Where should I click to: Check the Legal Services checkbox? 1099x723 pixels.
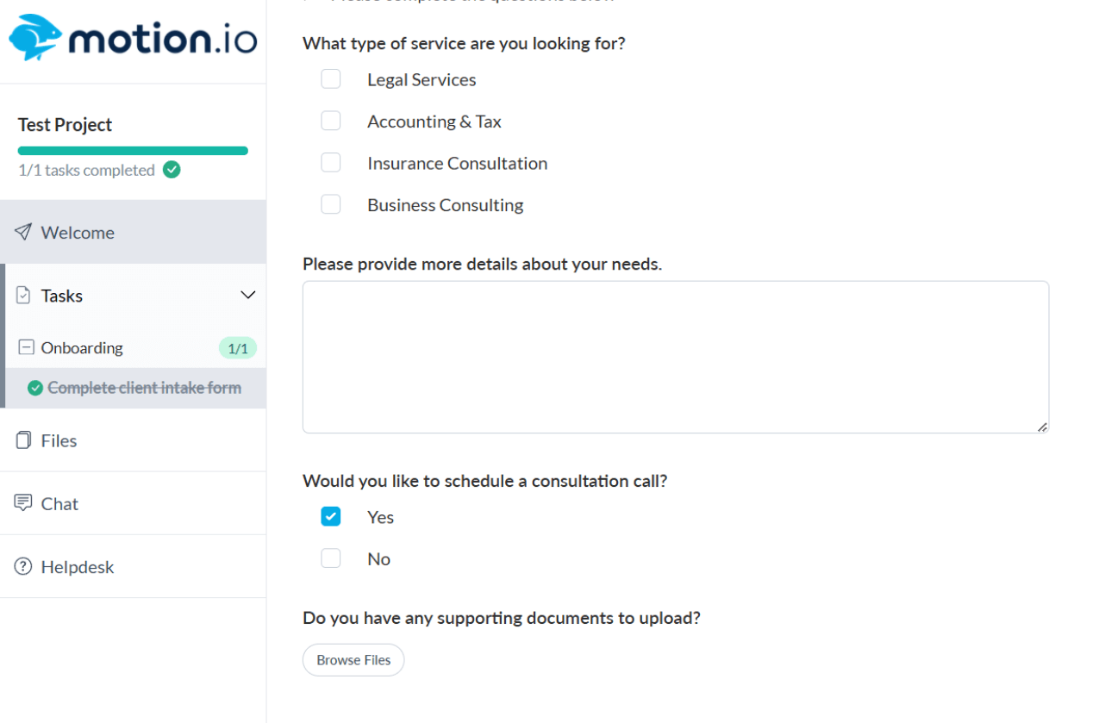coord(331,79)
